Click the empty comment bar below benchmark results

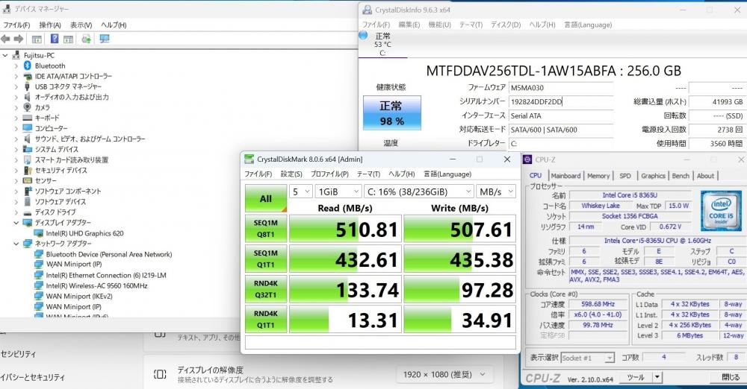pos(380,342)
